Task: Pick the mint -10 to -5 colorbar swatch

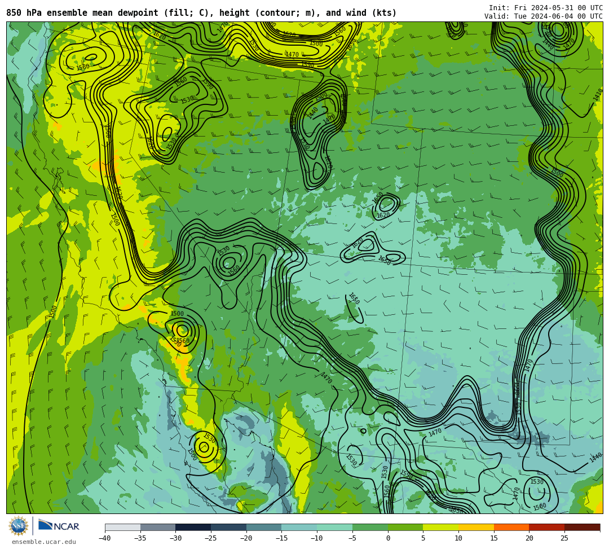Action: pyautogui.click(x=334, y=527)
